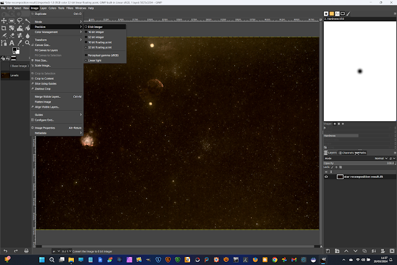Screen dimensions: 397x265
Task: Select Perceptual gamma (sRGB) option
Action: point(105,55)
